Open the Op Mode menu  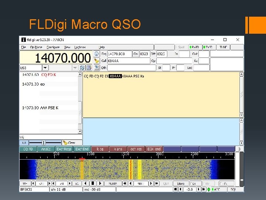(36, 47)
